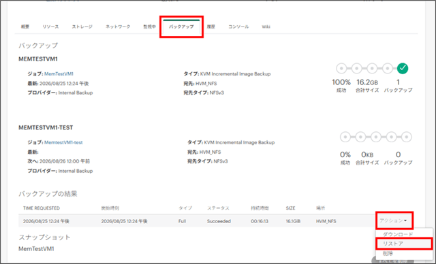Click first status circle for MEMTESTVM1-TEST

[x=345, y=137]
